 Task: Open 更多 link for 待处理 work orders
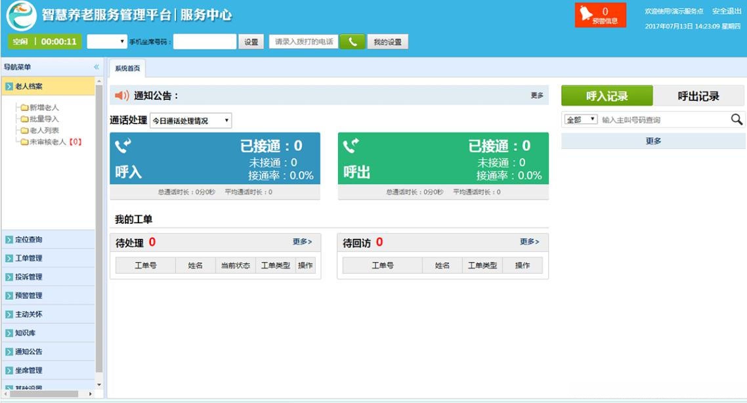301,242
